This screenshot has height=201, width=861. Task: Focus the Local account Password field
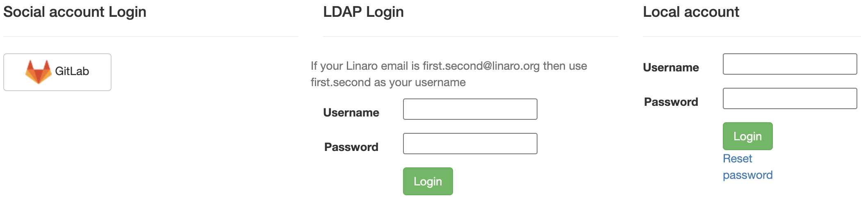790,98
